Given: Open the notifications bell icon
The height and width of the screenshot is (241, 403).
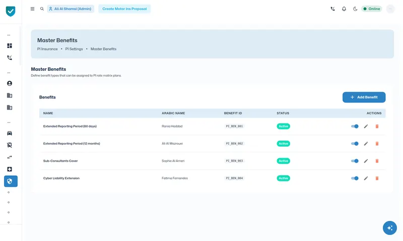Looking at the screenshot, I should [x=344, y=9].
